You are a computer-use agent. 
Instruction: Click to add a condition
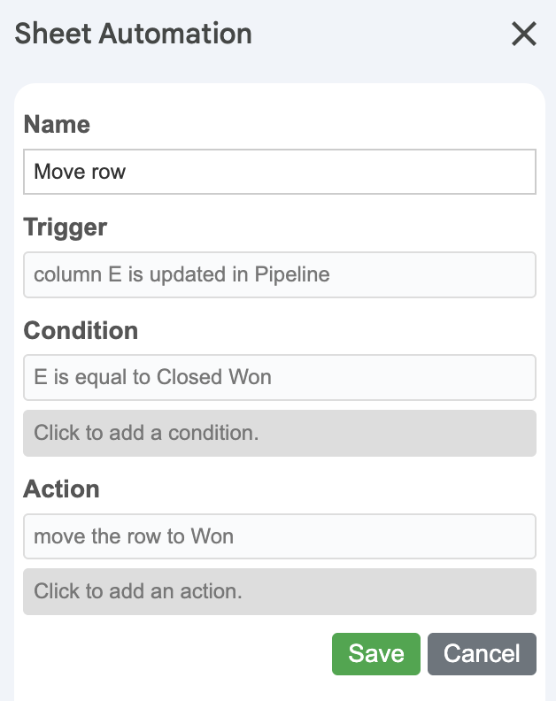pos(280,433)
